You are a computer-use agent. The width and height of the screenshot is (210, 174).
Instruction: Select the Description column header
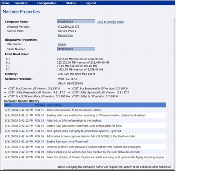(54, 105)
